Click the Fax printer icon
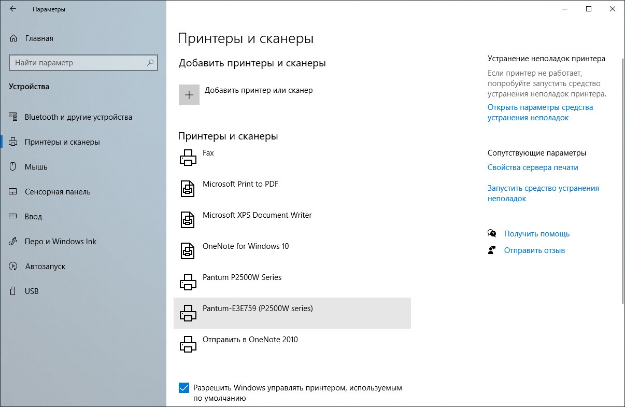The width and height of the screenshot is (625, 407). coord(188,158)
